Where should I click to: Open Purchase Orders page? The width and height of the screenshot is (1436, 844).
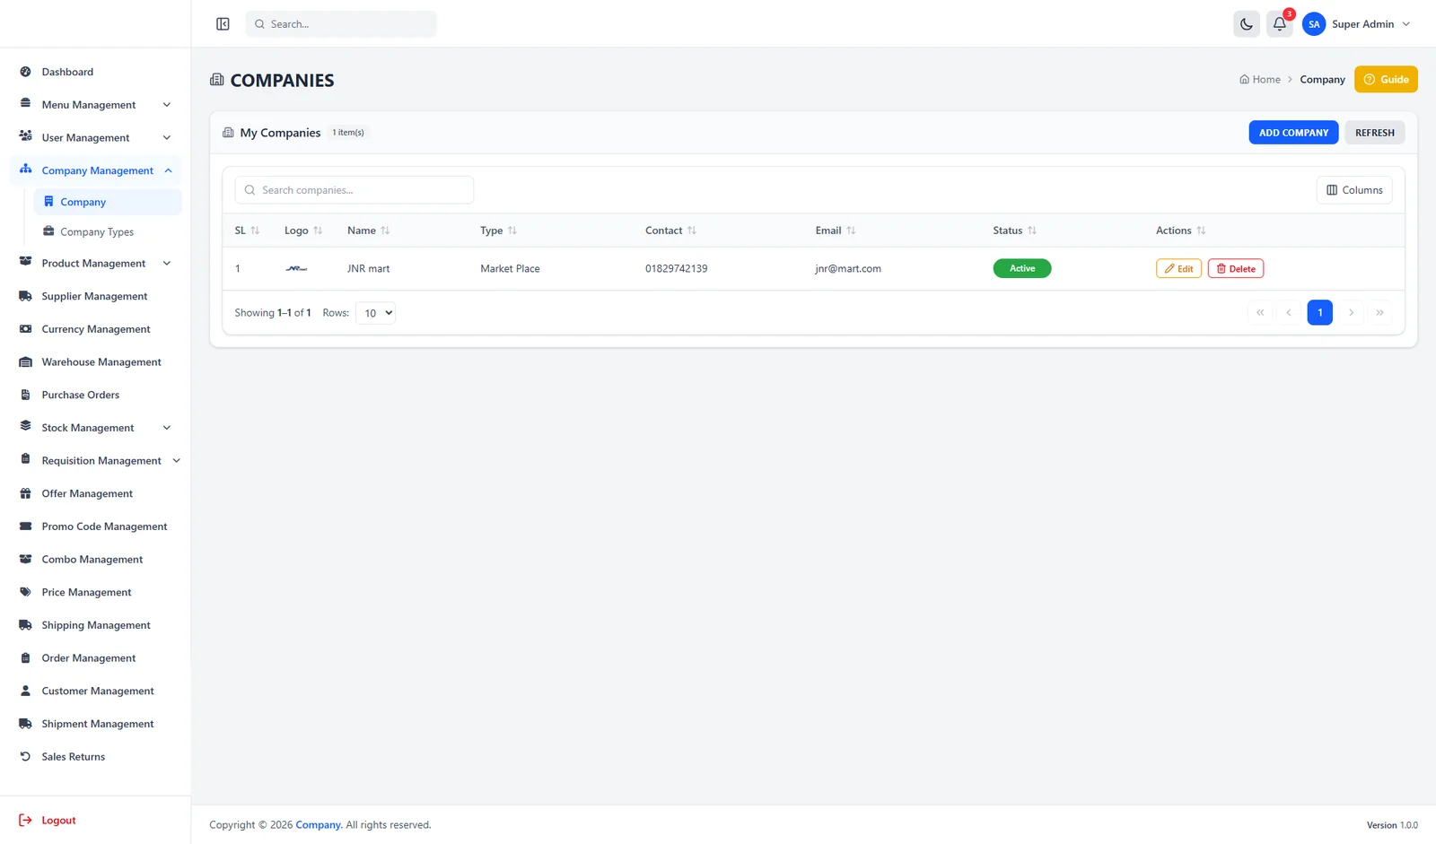point(95,395)
